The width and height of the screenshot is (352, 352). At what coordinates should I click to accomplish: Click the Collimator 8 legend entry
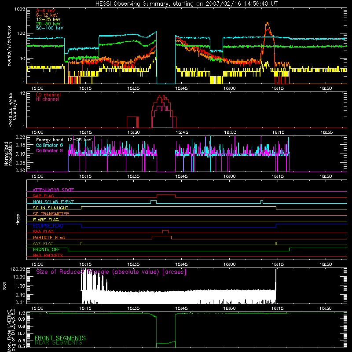tap(49, 145)
